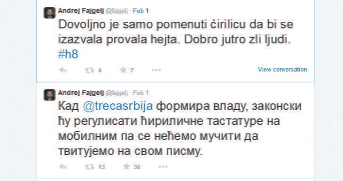Retweet the Cyrillic tweet with 13 retweets
Viewport: 343px width, 181px height.
pyautogui.click(x=89, y=167)
